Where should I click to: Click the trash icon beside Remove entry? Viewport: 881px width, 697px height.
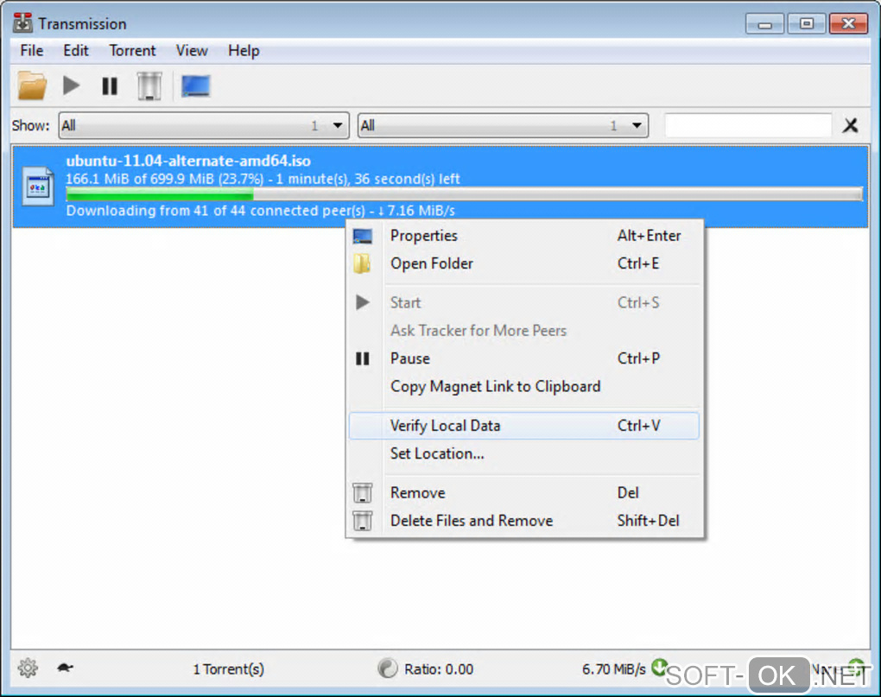(x=363, y=492)
